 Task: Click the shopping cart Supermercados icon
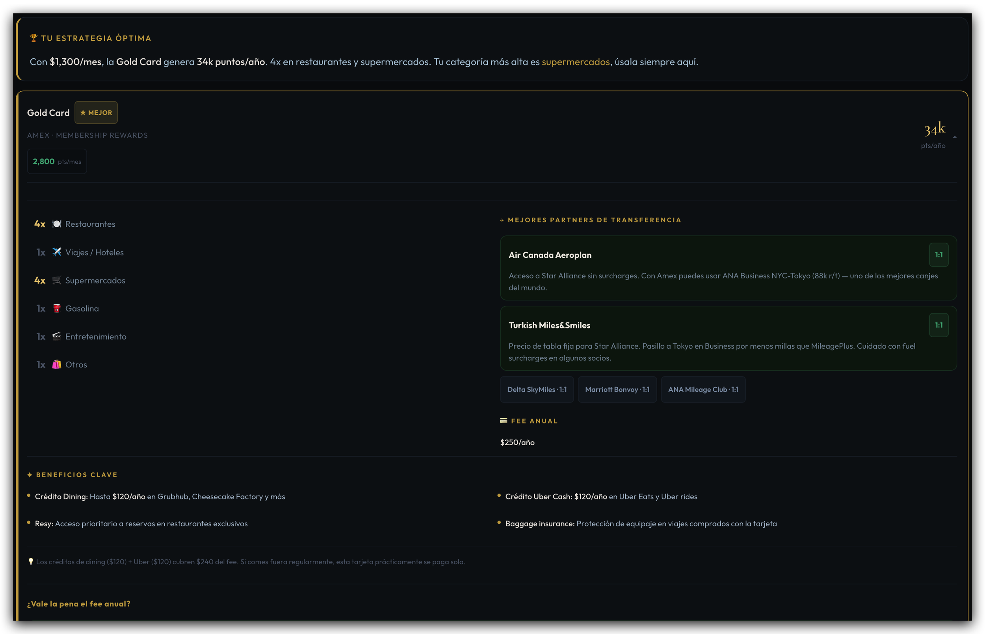point(57,280)
